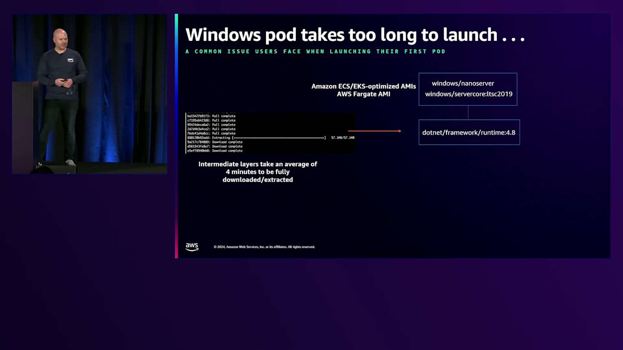Click the '95424deca6a2: Pull complete' terminal line
The width and height of the screenshot is (623, 350).
pyautogui.click(x=211, y=125)
